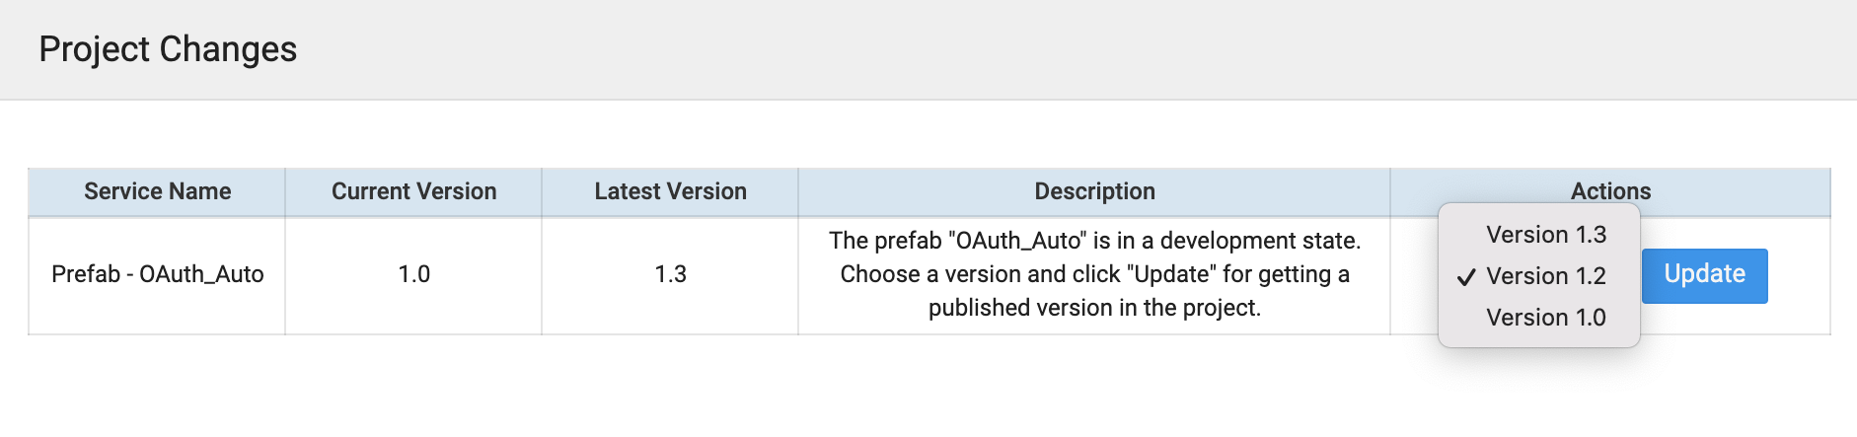Image resolution: width=1857 pixels, height=437 pixels.
Task: Click the quoted "OAuth_Auto" name in the description
Action: (1016, 241)
